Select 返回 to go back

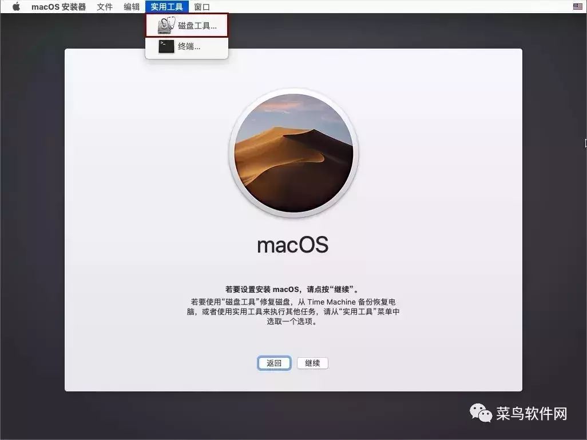point(273,363)
